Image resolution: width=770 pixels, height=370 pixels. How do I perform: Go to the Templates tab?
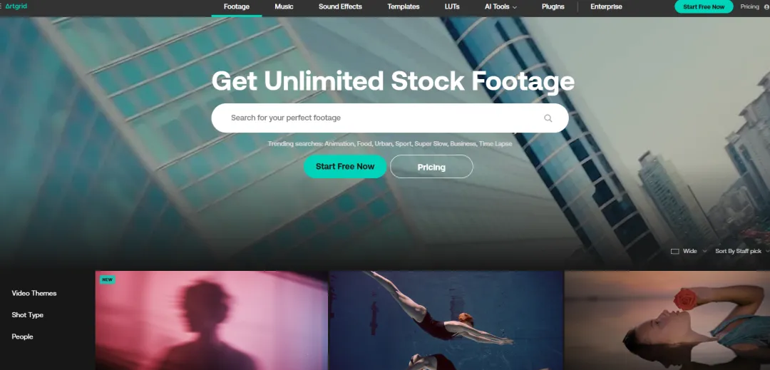pyautogui.click(x=403, y=7)
